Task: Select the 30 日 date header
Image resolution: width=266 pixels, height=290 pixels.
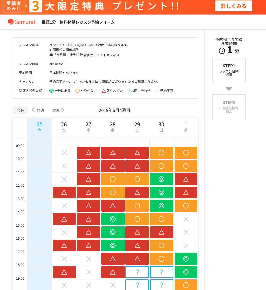Action: click(161, 127)
